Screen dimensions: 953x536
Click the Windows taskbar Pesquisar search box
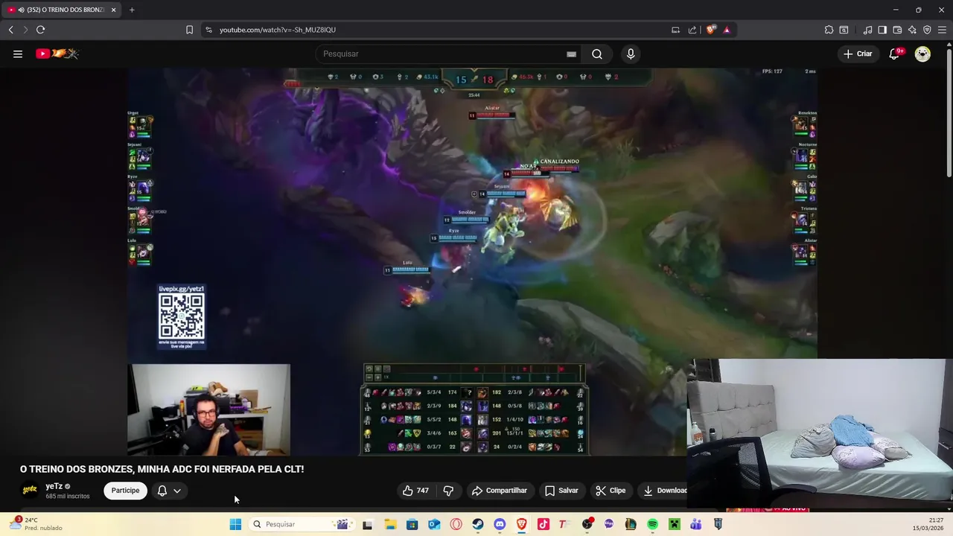[302, 524]
